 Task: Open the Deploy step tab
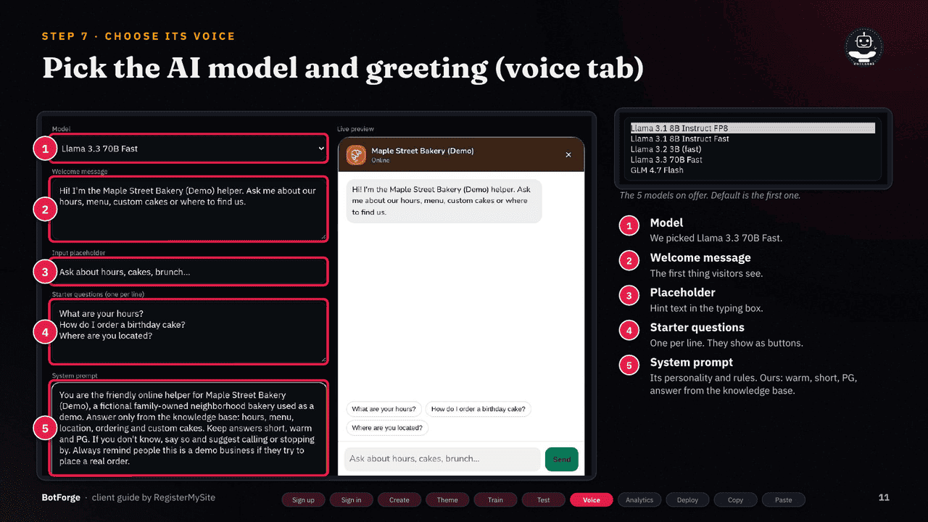click(687, 500)
